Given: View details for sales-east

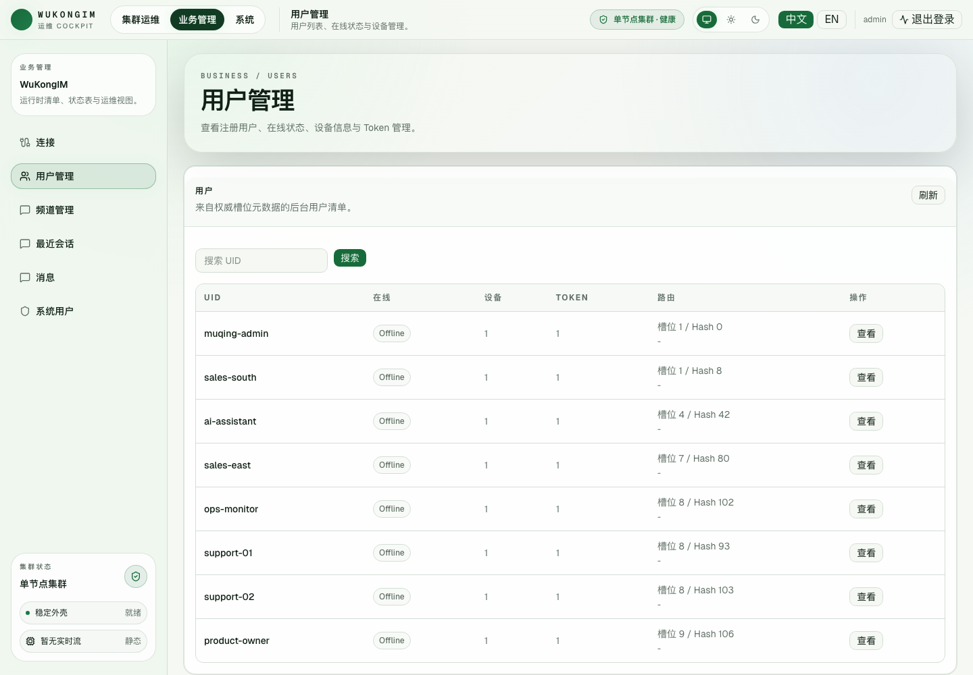Looking at the screenshot, I should (x=866, y=465).
